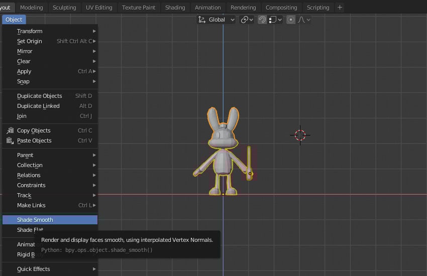Click the Paste Objects icon in the menu
The height and width of the screenshot is (276, 427).
coord(10,141)
